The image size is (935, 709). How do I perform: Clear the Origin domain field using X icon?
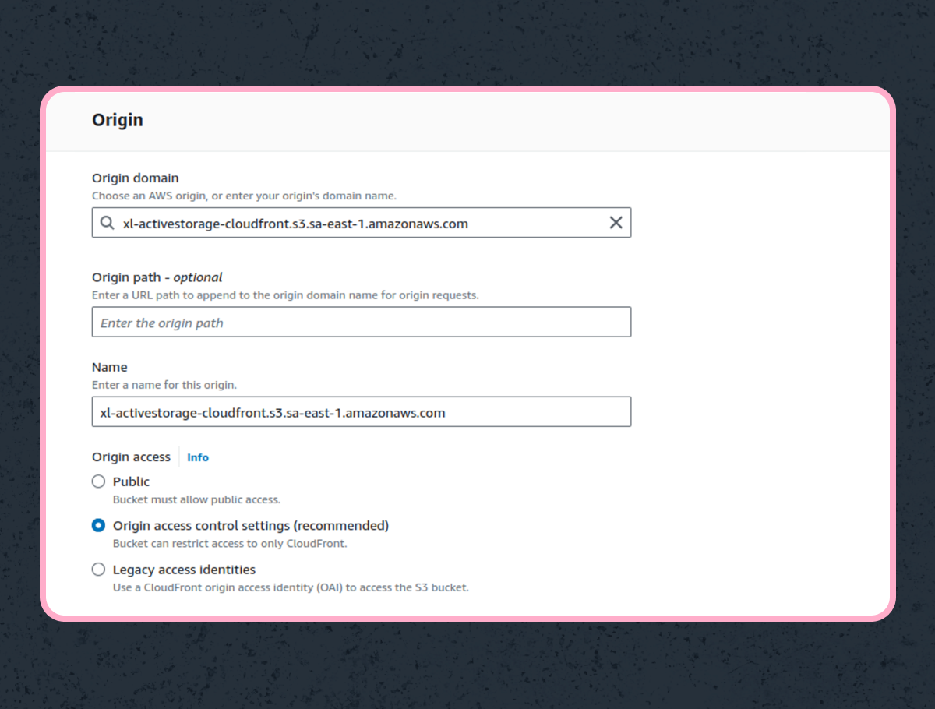[x=616, y=223]
